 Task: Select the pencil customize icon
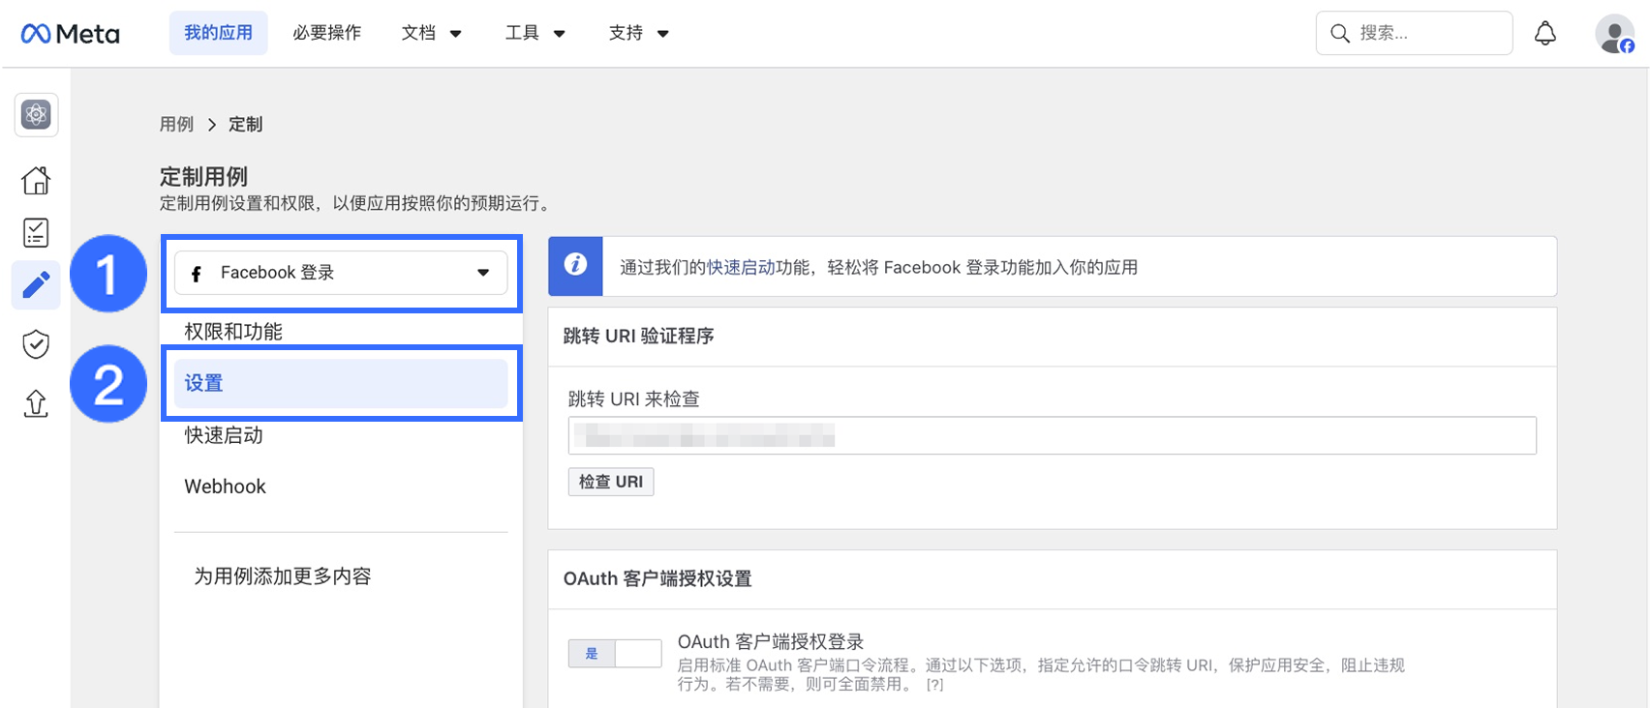point(36,285)
